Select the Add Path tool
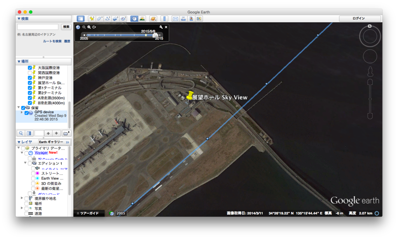 (x=107, y=19)
